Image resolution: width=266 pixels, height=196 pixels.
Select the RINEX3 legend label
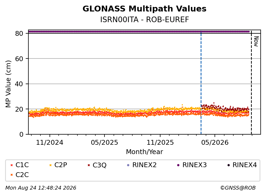[x=194, y=165]
